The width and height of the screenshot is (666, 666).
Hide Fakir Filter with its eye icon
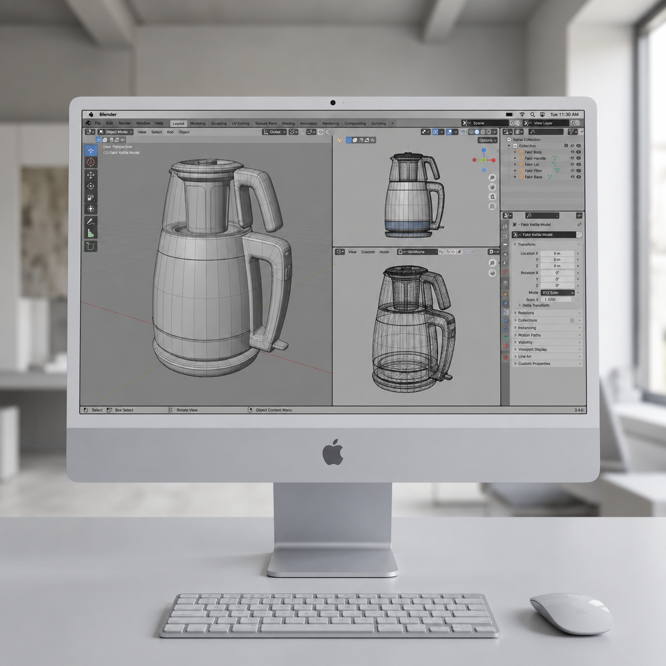point(573,170)
